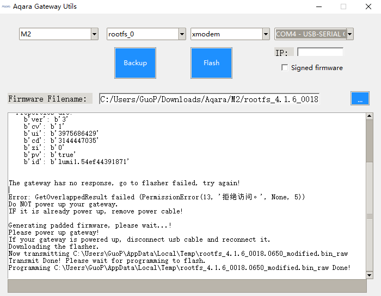Viewport: 381px width, 296px height.
Task: Click log line 'Please power up gateway!'
Action: point(54,232)
